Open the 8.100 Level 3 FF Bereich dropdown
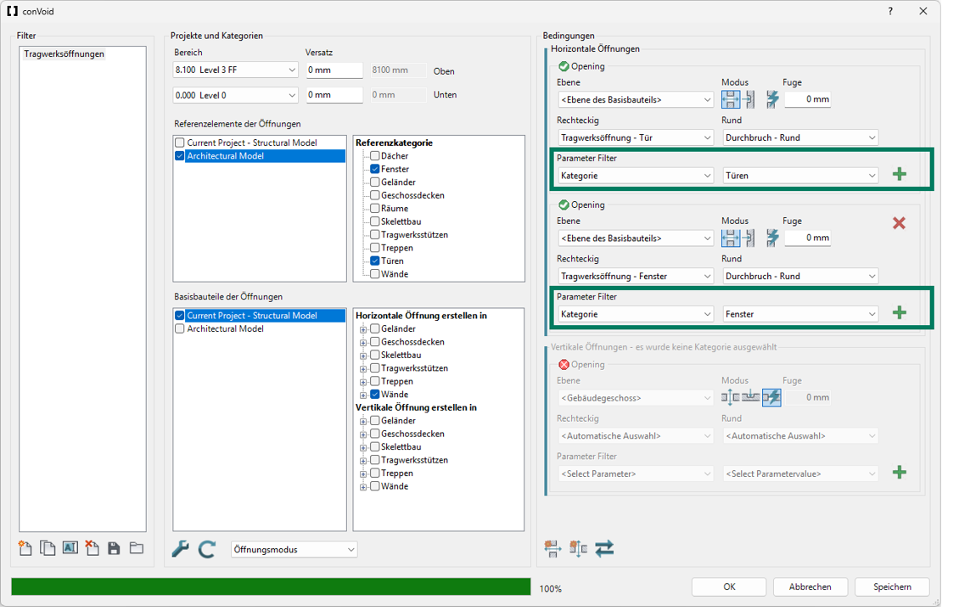 pyautogui.click(x=235, y=70)
